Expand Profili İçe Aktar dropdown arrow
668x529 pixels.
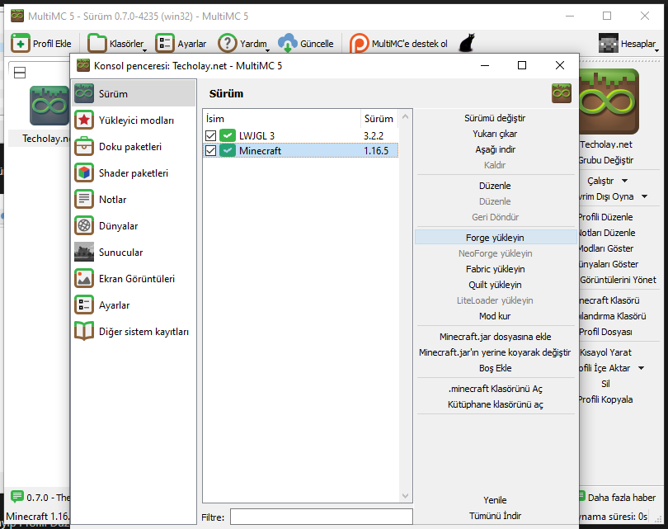(641, 368)
